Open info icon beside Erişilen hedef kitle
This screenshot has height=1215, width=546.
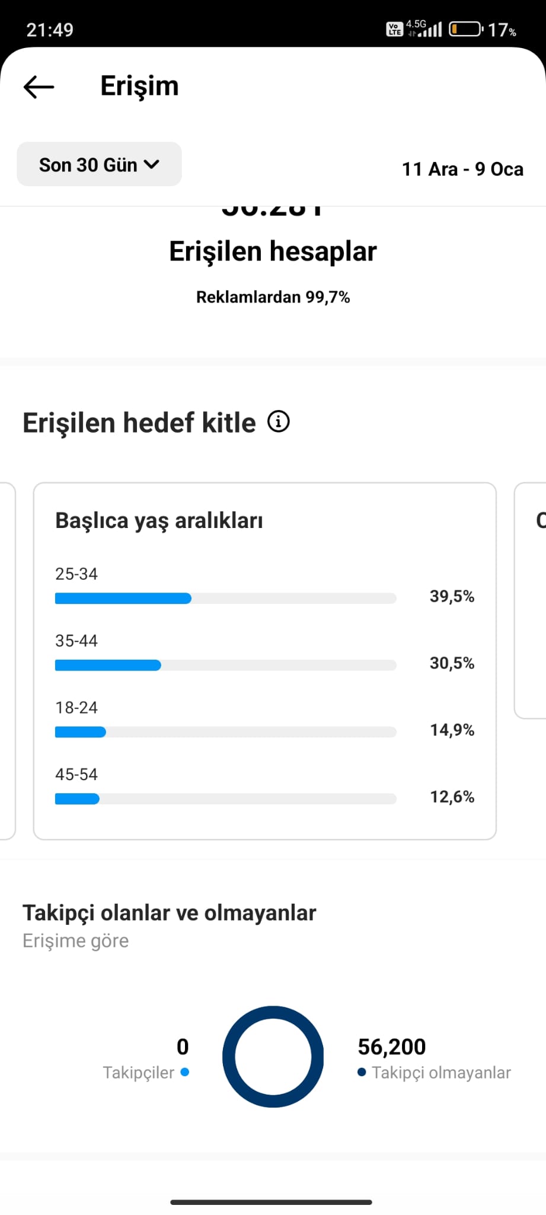tap(279, 422)
